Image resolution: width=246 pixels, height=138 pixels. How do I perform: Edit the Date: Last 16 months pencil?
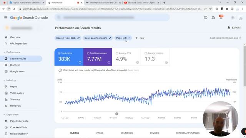point(110,38)
